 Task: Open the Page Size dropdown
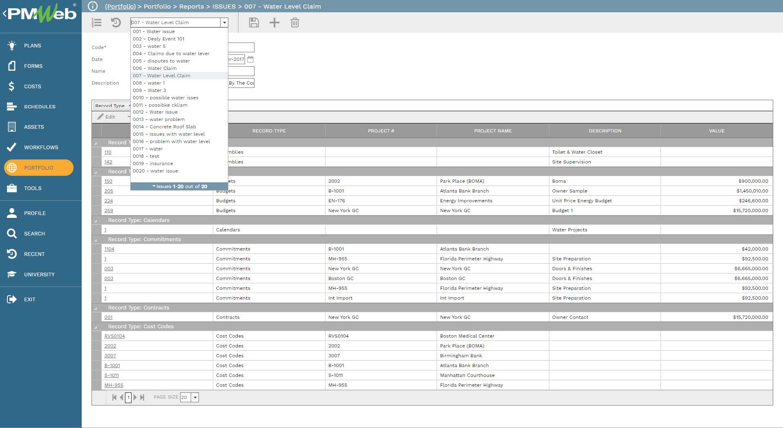point(195,397)
